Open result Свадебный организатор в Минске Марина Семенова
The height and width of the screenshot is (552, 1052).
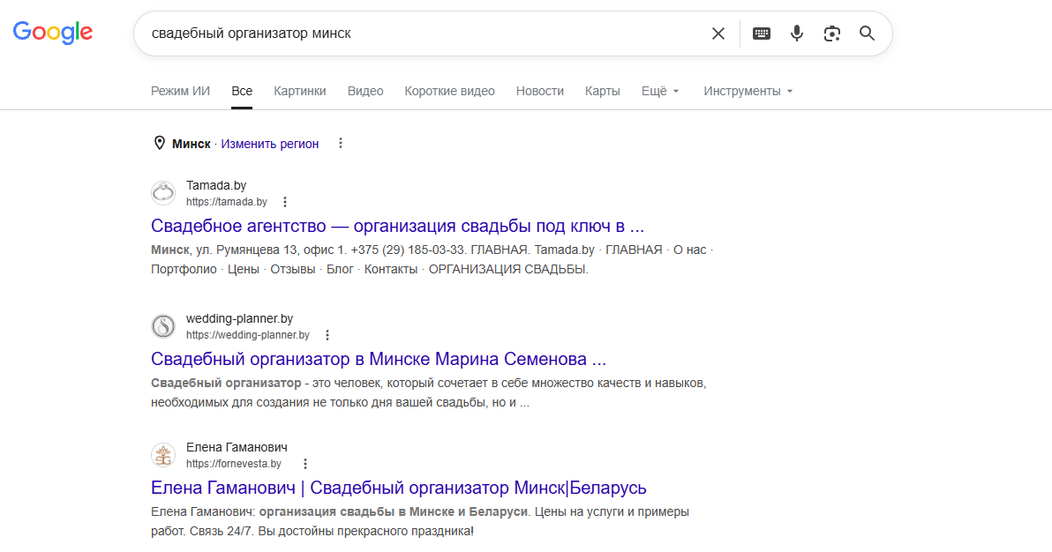click(x=379, y=359)
